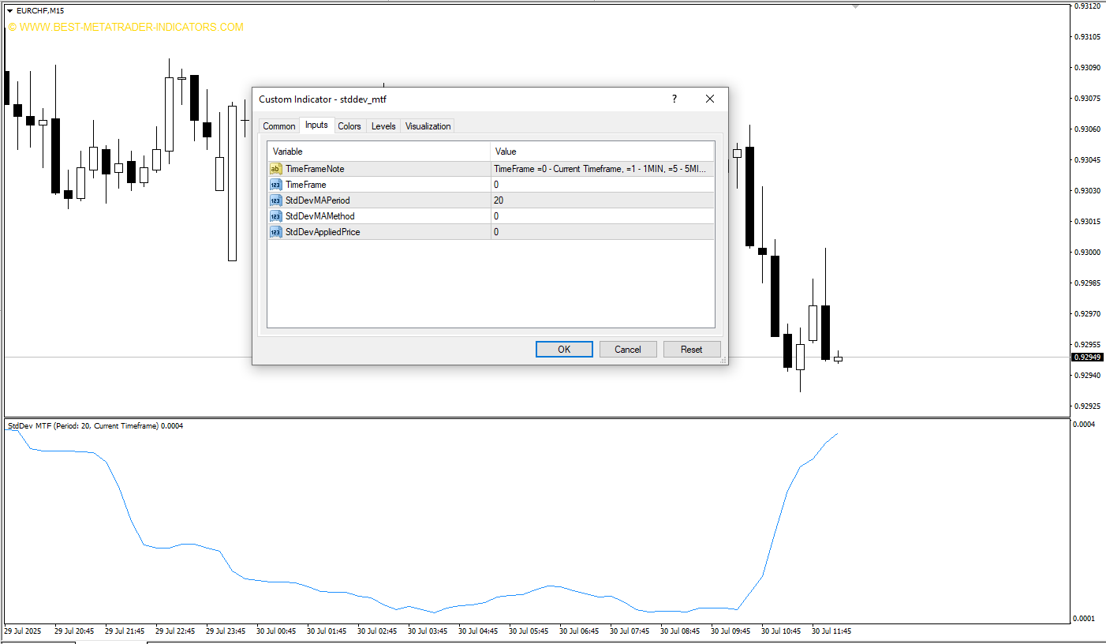
Task: Click the dialog resize grip corner
Action: coord(723,360)
